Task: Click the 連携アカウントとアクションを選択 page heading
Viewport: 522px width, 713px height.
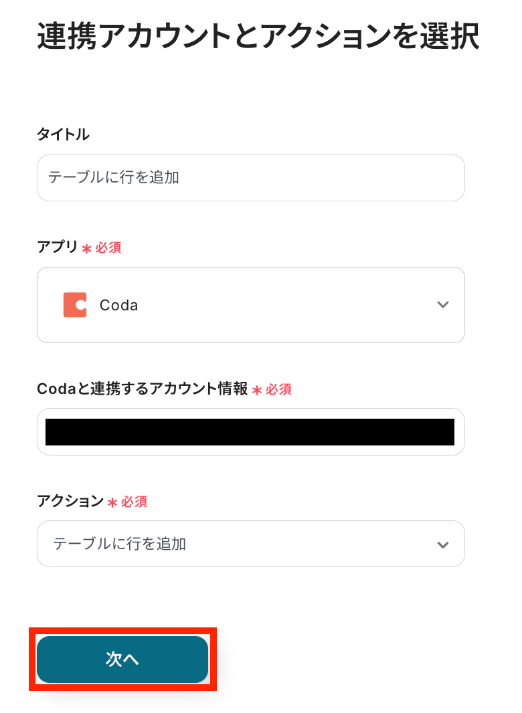Action: click(258, 37)
